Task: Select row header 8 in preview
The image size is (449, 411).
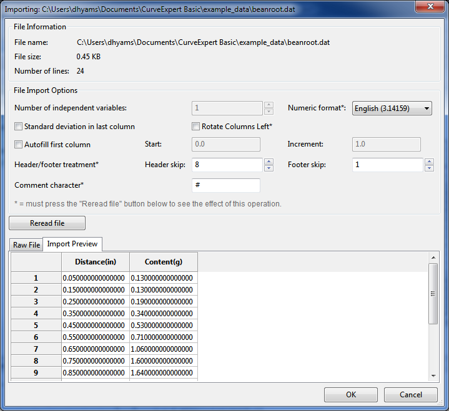Action: 36,361
